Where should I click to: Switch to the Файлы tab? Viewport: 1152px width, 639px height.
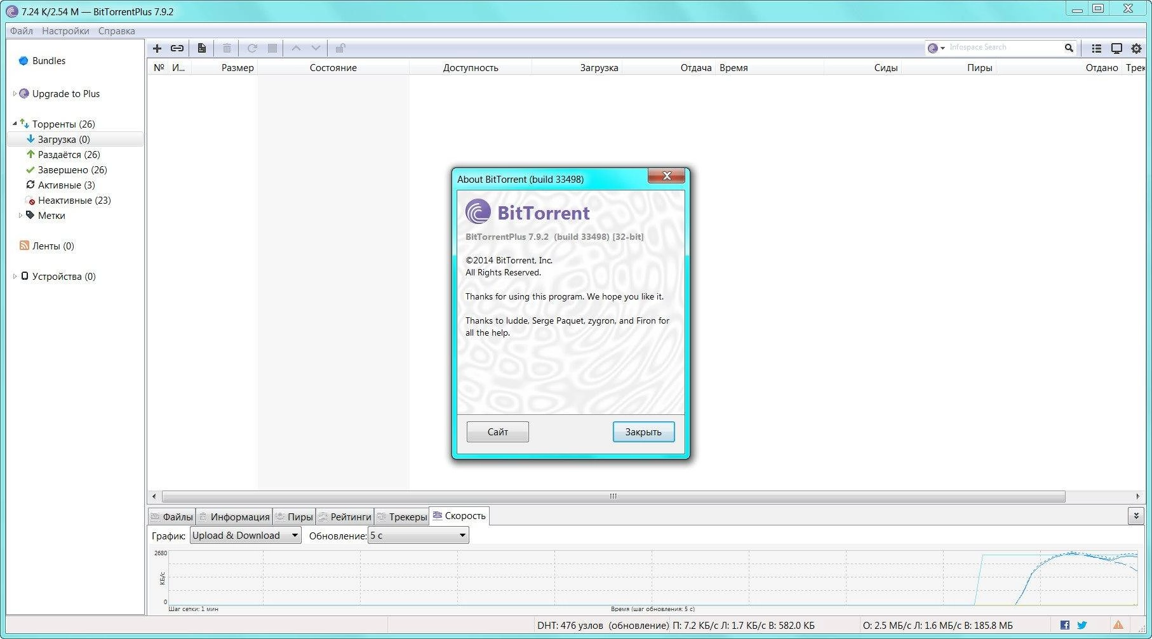point(172,517)
